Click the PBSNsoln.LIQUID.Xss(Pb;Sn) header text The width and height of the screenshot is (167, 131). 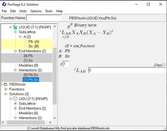pos(93,18)
